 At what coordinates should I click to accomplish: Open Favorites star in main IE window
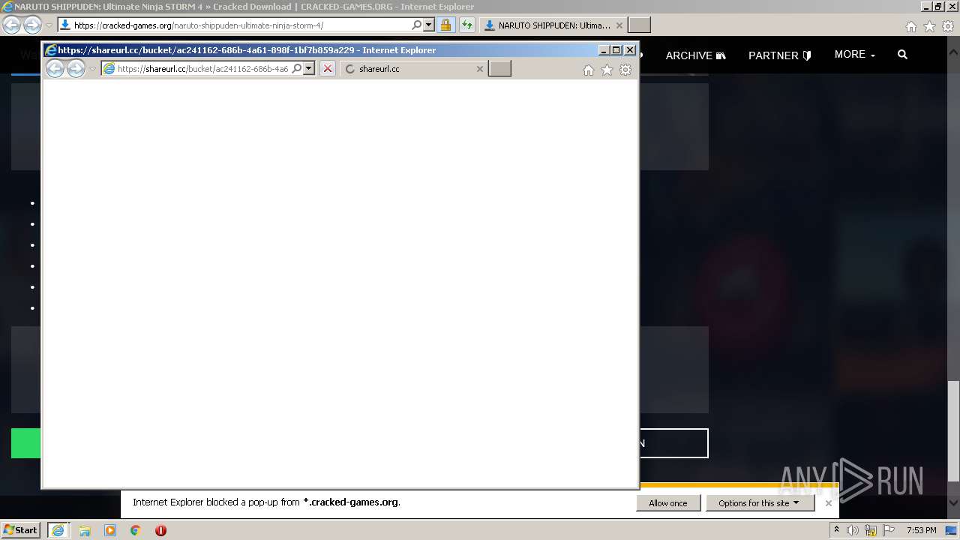(929, 26)
